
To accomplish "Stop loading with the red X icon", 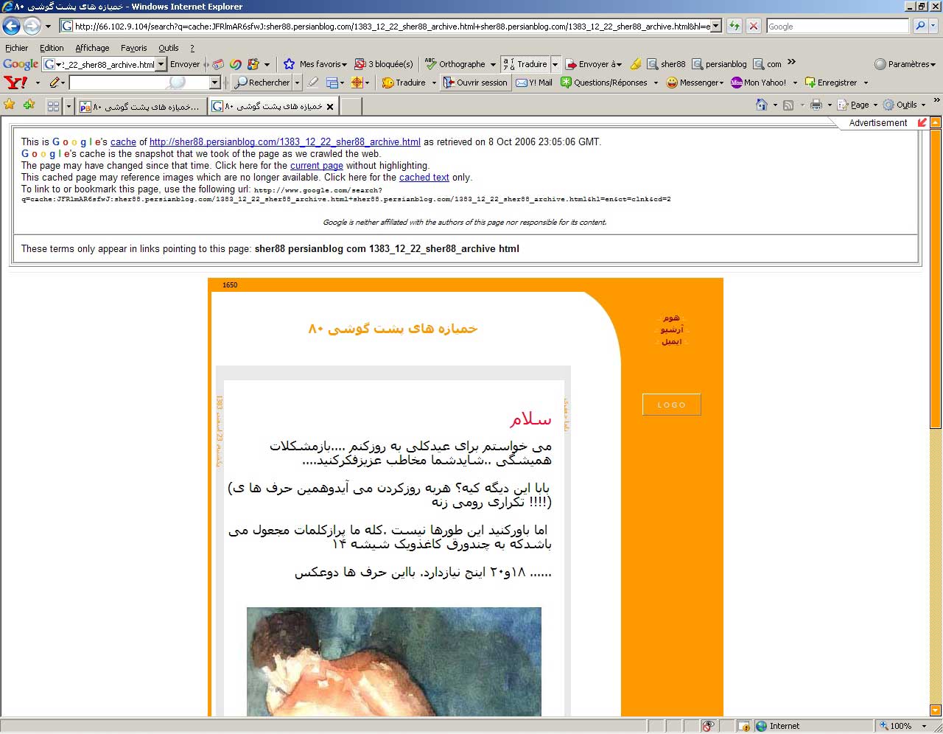I will coord(753,27).
